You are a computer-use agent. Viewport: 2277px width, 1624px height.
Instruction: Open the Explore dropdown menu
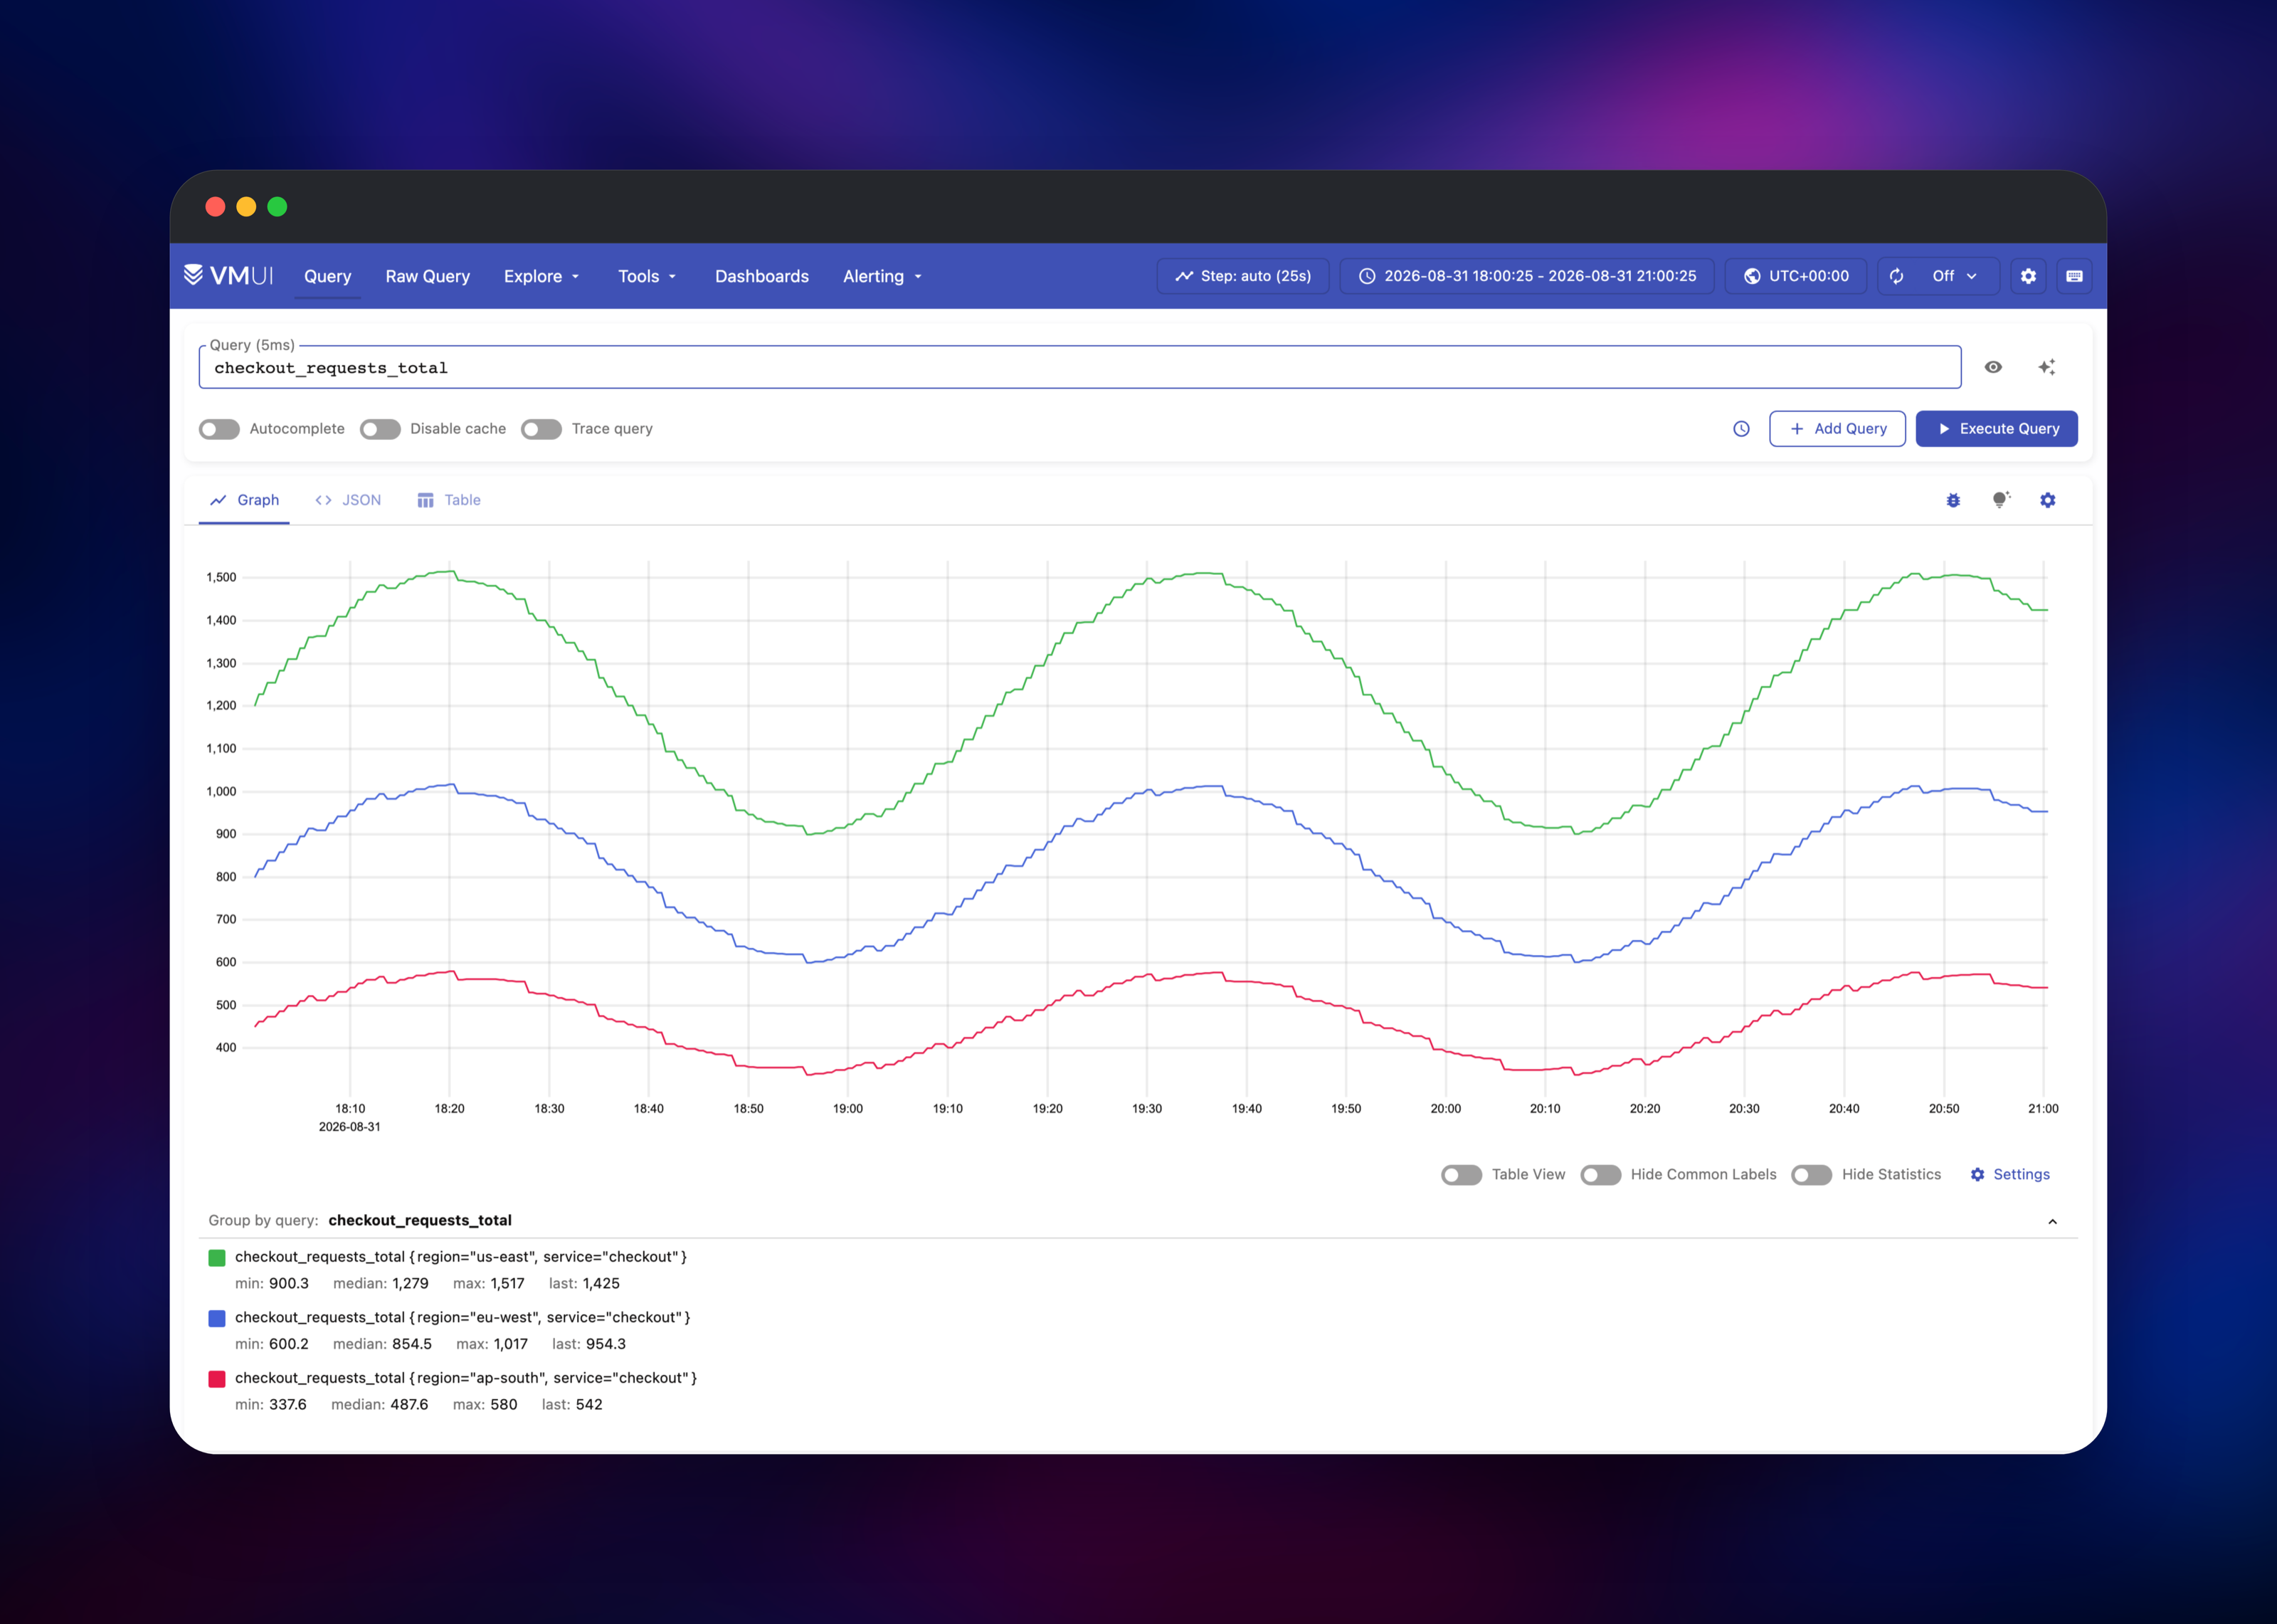541,276
